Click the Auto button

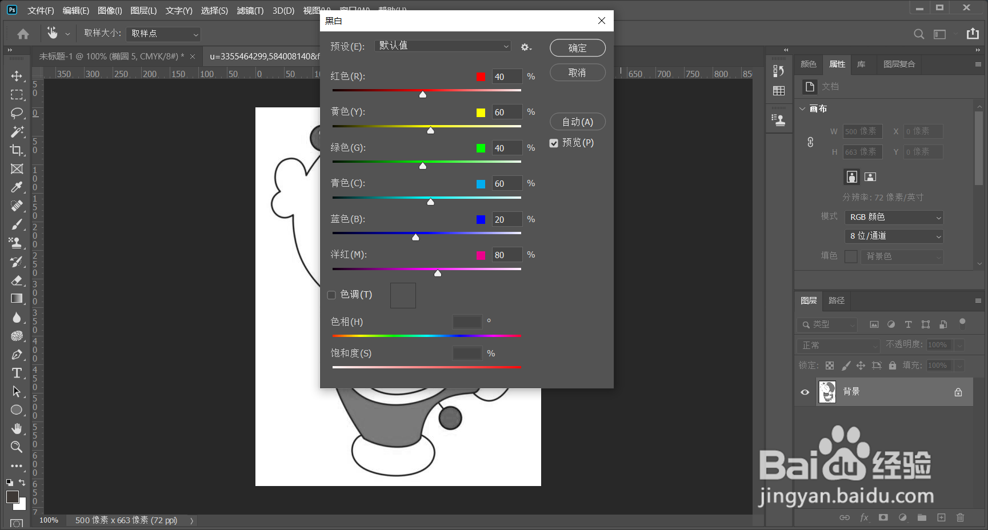coord(578,122)
